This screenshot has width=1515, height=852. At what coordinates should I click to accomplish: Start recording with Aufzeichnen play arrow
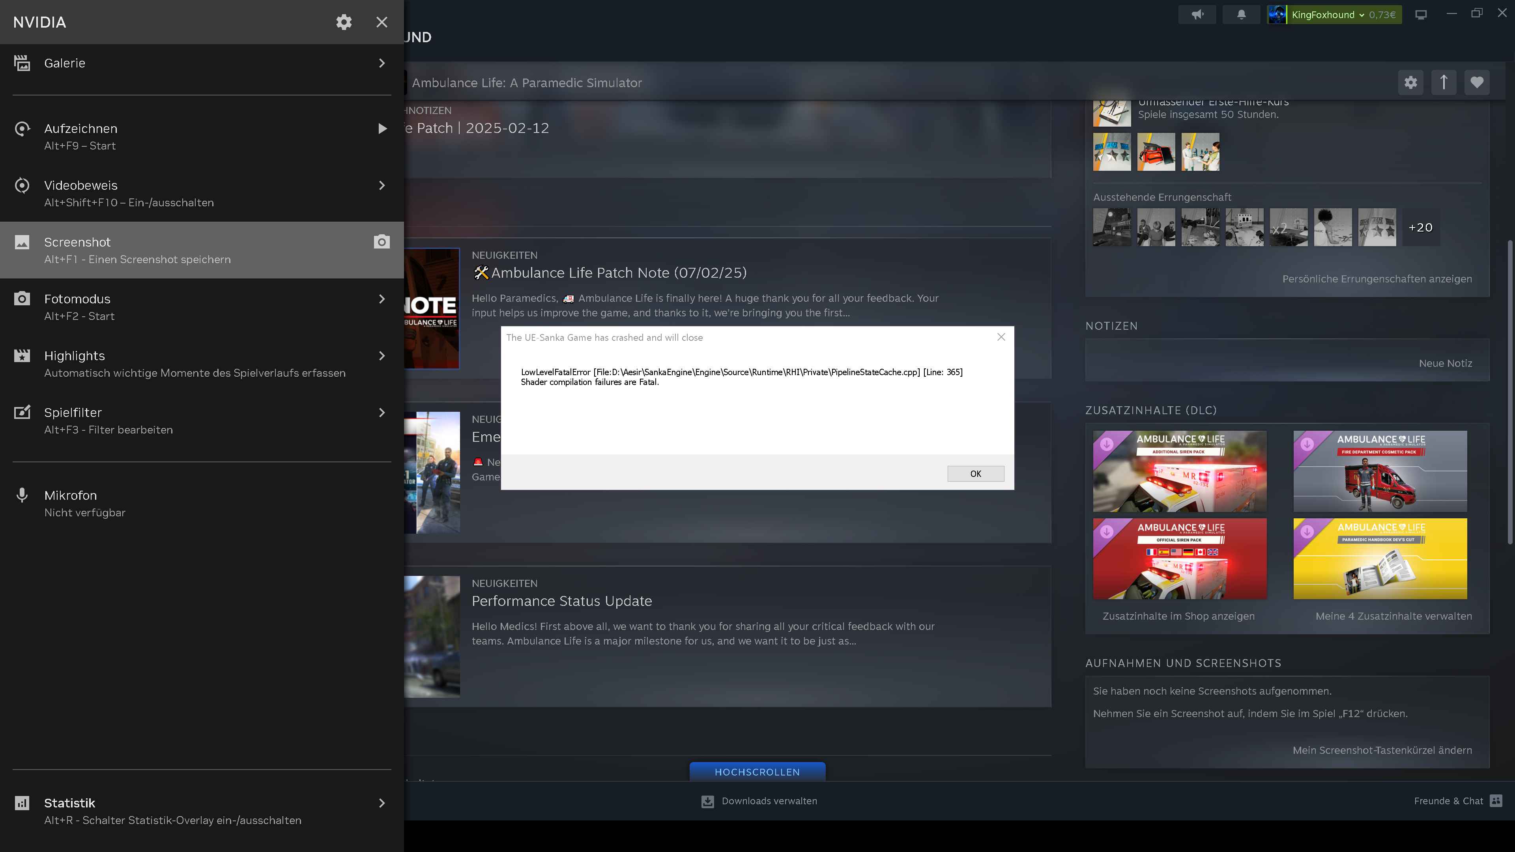[x=382, y=129]
